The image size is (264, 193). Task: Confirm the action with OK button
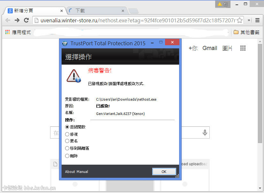(164, 172)
